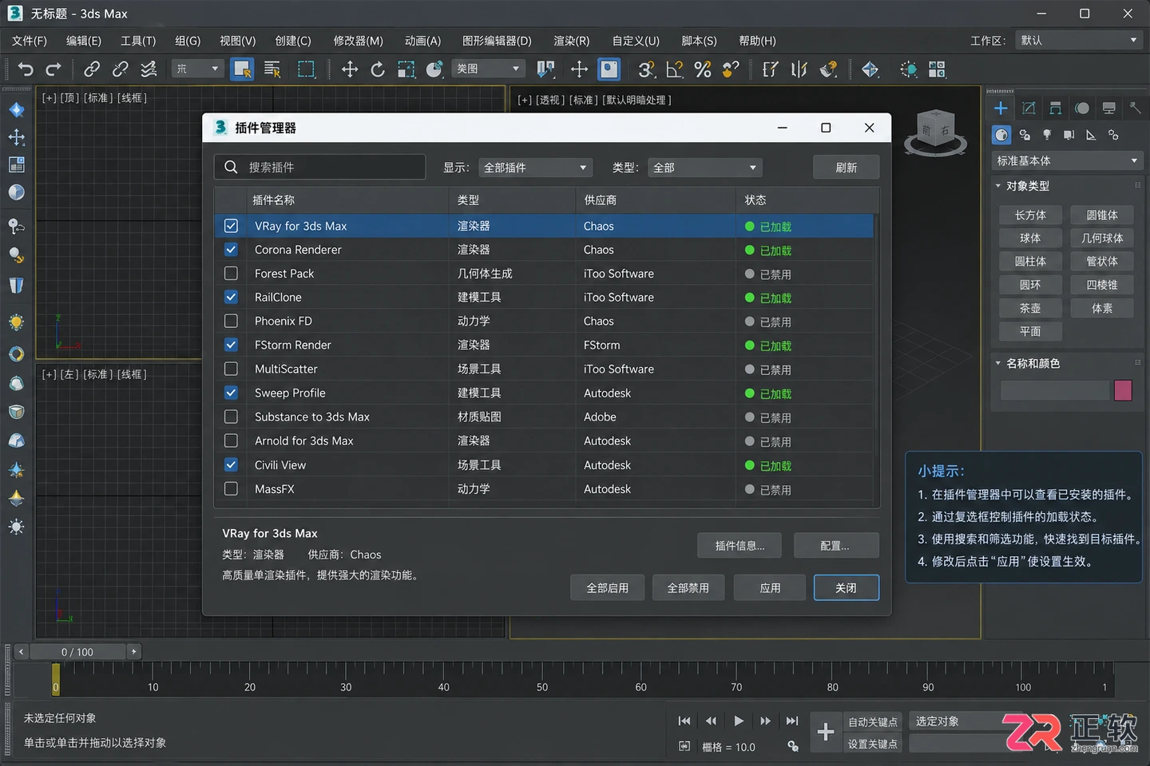This screenshot has height=766, width=1150.
Task: Activate the Select Object tool
Action: 242,69
